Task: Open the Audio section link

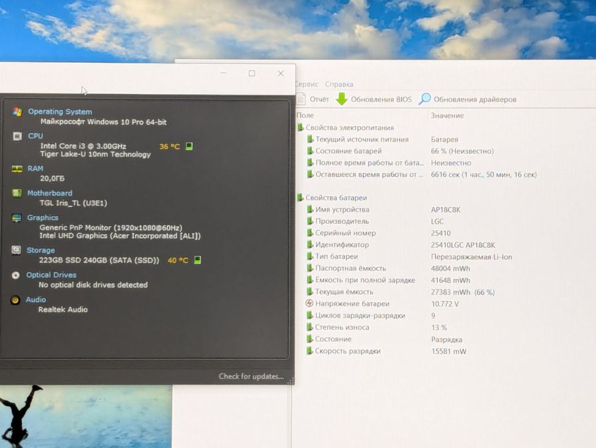Action: point(36,299)
